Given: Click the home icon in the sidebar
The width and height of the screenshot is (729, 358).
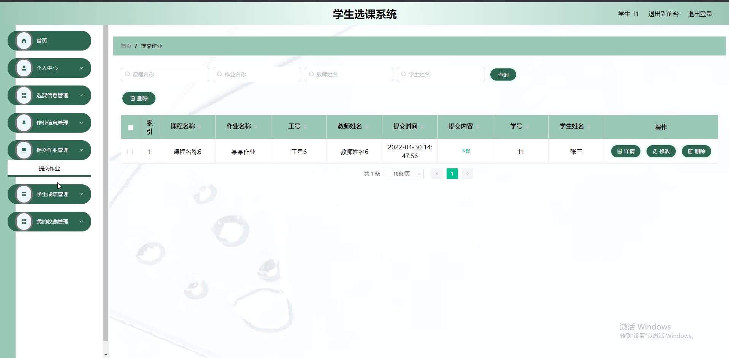Looking at the screenshot, I should click(24, 41).
